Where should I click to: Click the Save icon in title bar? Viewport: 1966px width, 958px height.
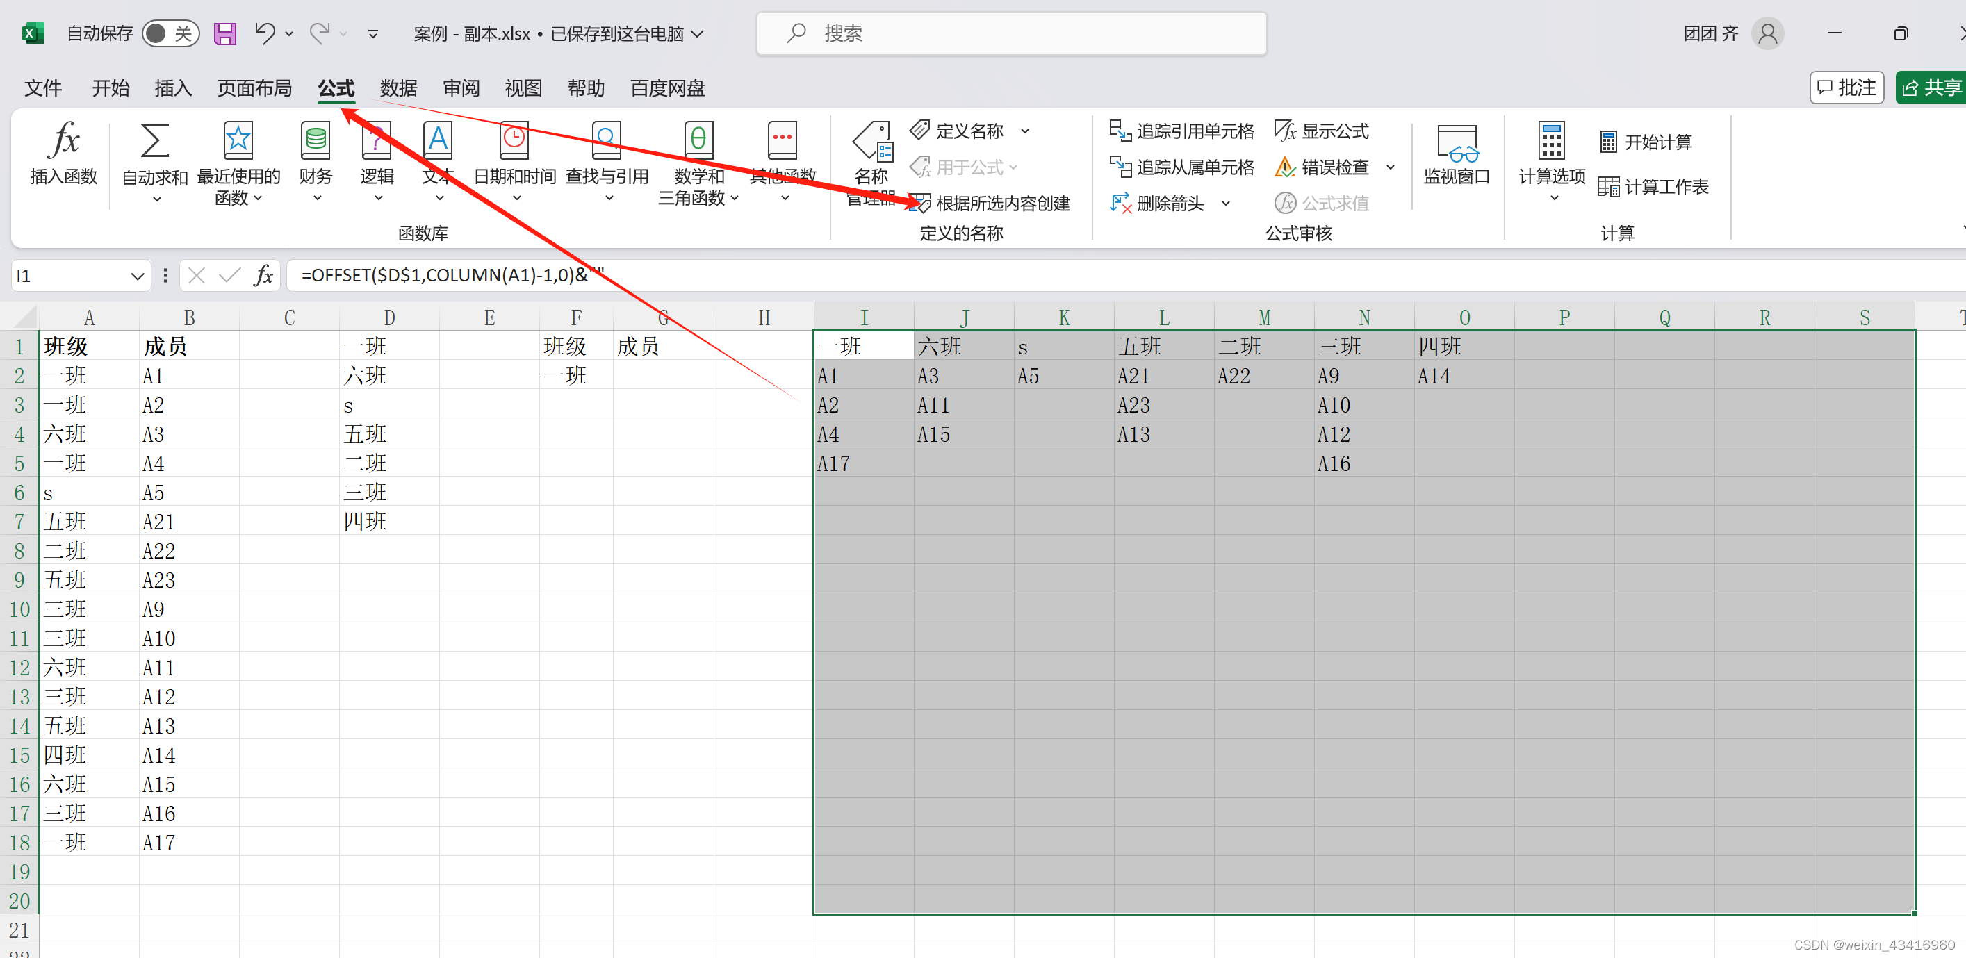coord(224,33)
